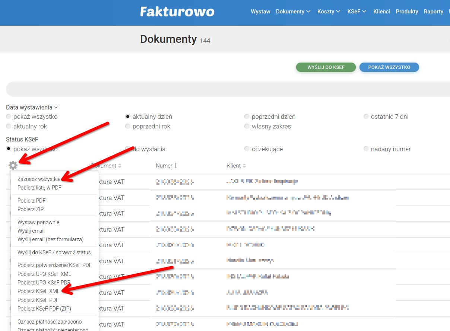Sort by the Klient column header

click(x=237, y=165)
